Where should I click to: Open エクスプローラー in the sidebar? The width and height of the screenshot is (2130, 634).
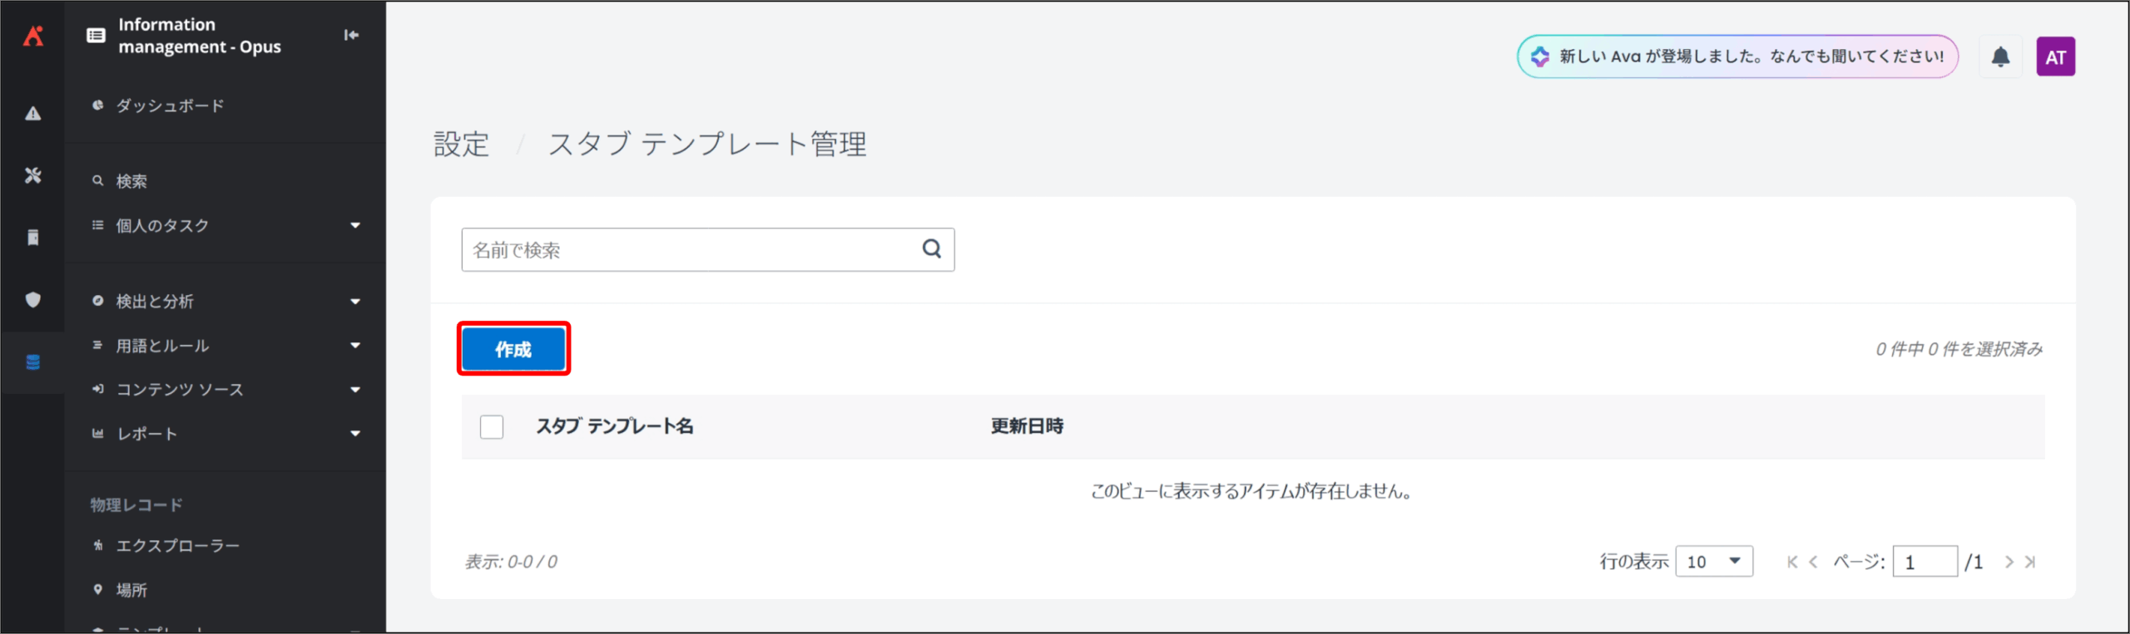point(177,546)
